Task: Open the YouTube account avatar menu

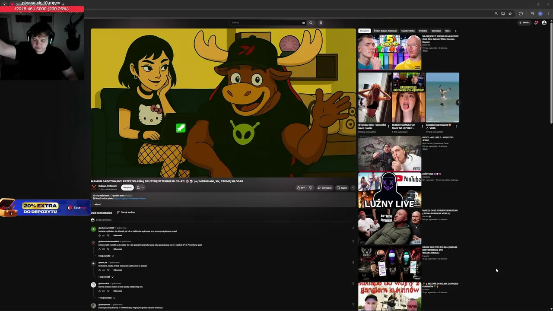Action: coord(544,22)
